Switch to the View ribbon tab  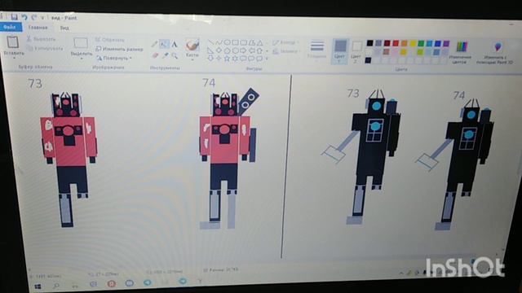64,28
